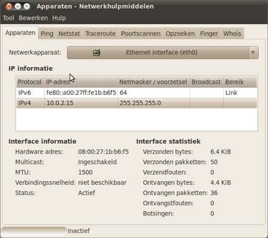Image resolution: width=268 pixels, height=238 pixels.
Task: Sort by the Protocol column header
Action: point(30,82)
